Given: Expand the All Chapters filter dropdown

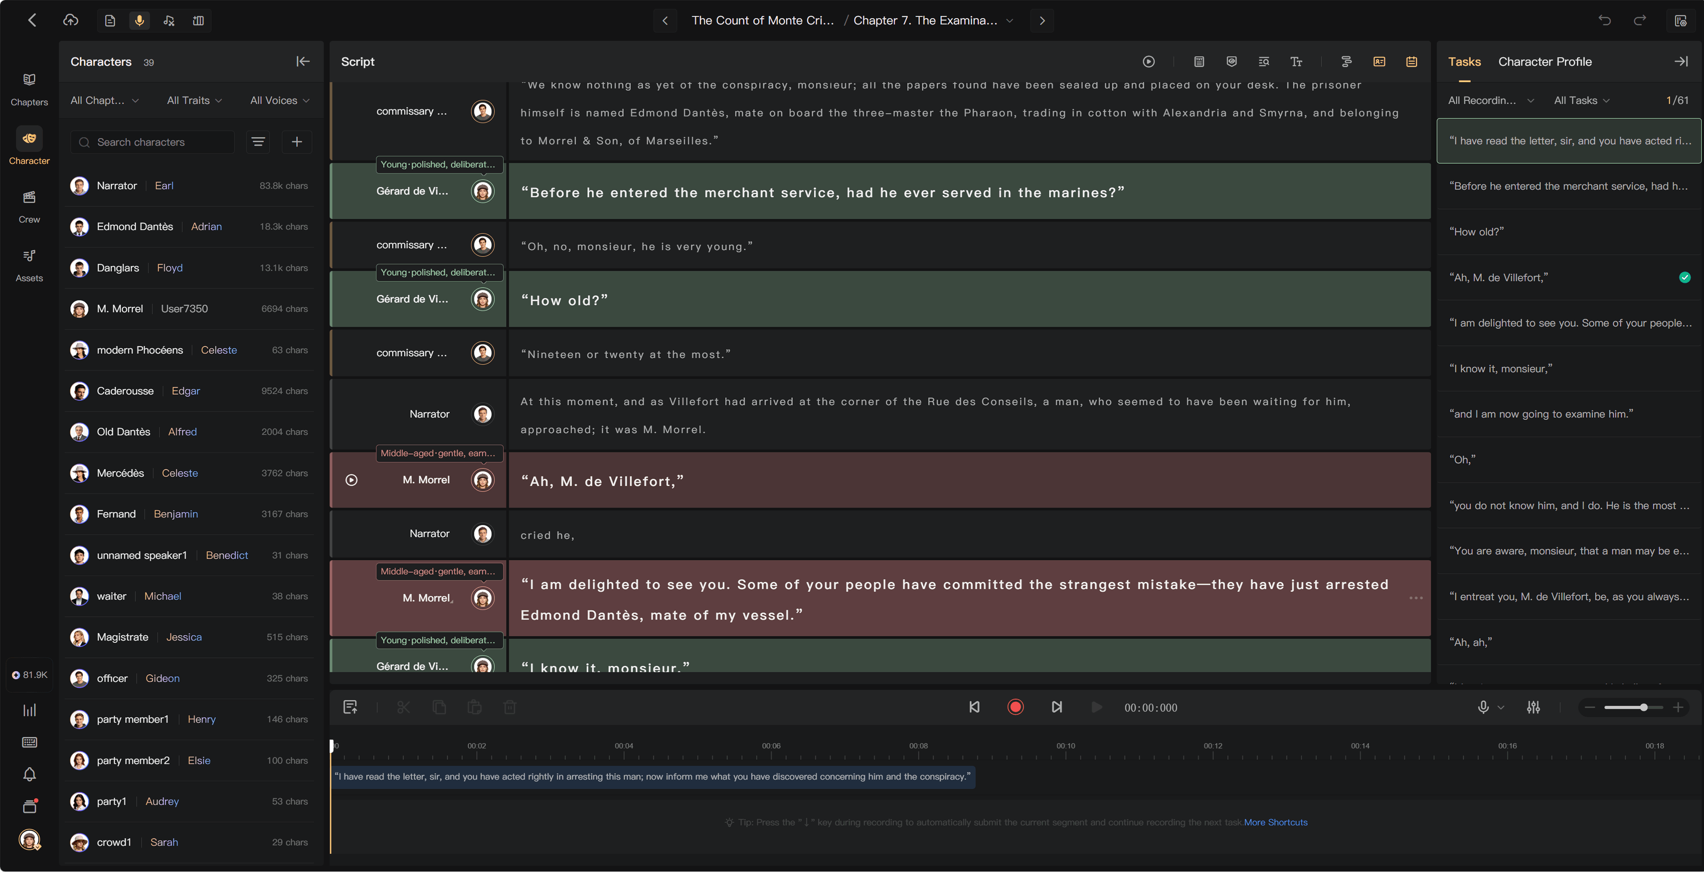Looking at the screenshot, I should tap(105, 100).
